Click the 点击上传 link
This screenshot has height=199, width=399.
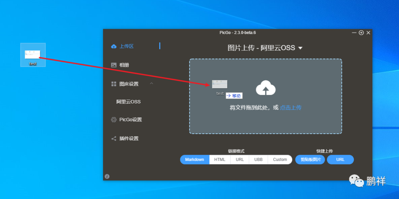point(291,107)
